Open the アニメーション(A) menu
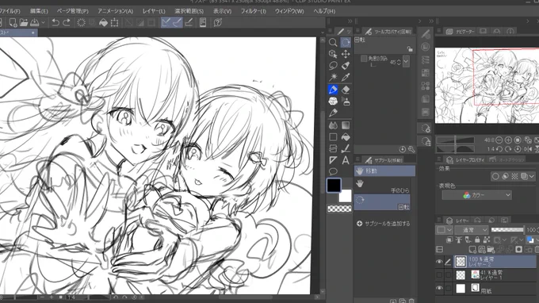Screen dimensions: 539x303 pos(115,11)
